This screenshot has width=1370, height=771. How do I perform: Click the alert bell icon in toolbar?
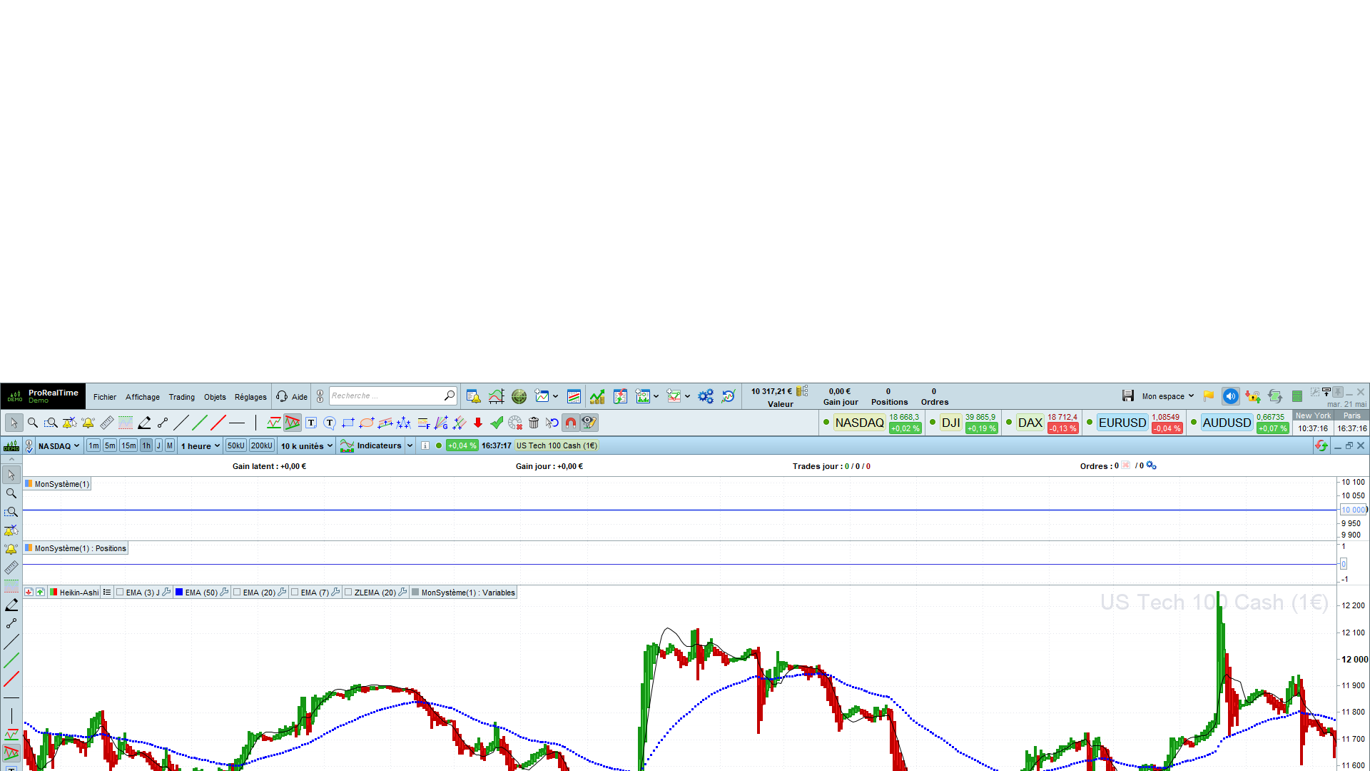pos(88,423)
